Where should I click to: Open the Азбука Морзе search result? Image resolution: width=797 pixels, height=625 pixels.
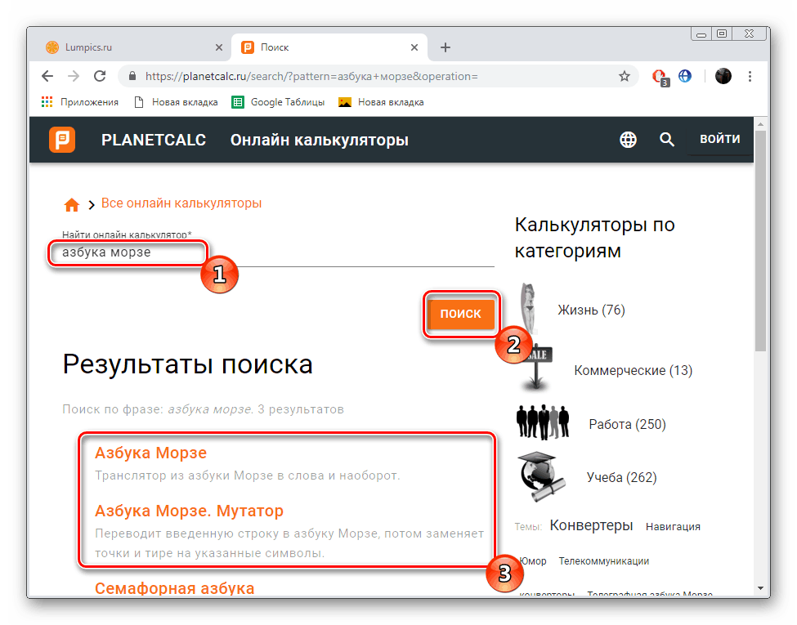(x=150, y=453)
